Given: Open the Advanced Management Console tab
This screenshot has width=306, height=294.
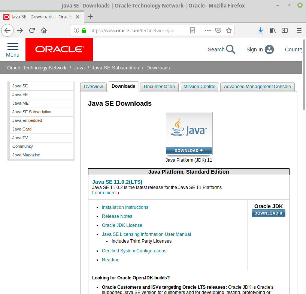Looking at the screenshot, I should [257, 87].
